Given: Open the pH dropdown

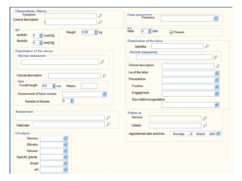Looking at the screenshot, I should (x=66, y=170).
